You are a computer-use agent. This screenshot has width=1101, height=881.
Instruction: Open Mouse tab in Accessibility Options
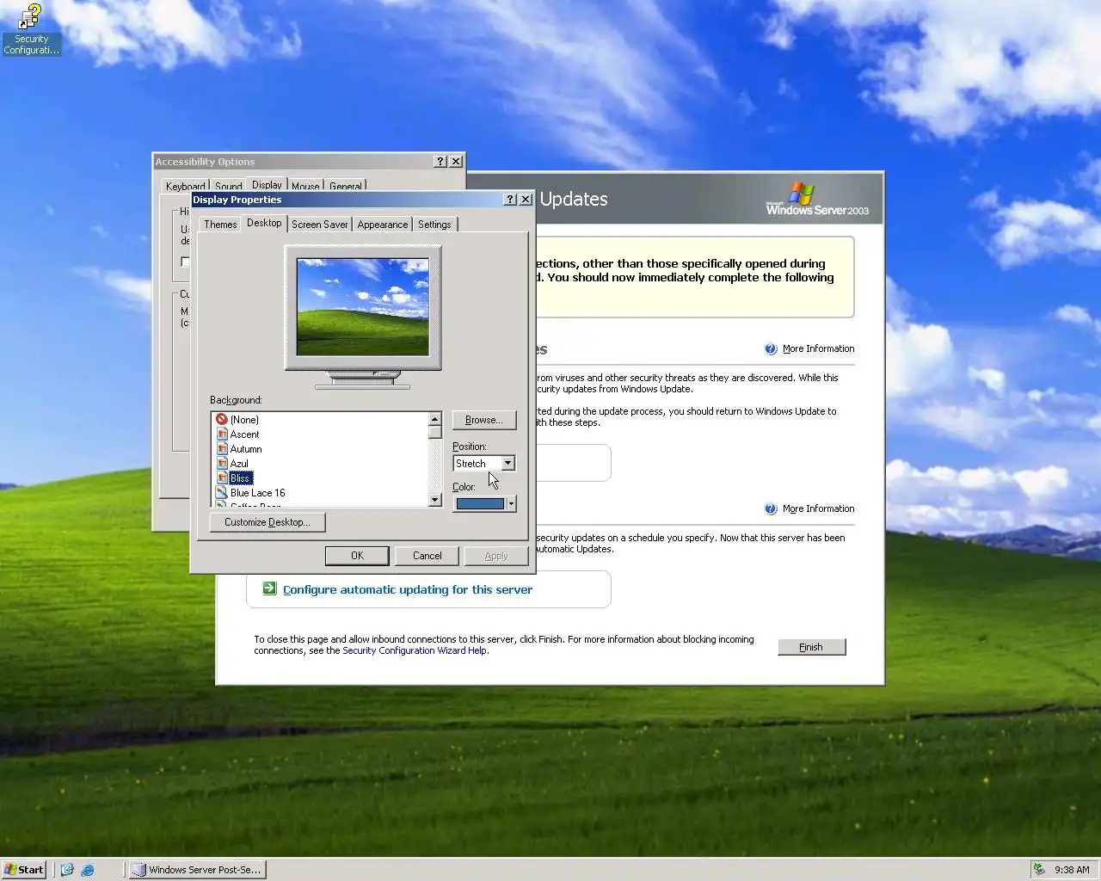tap(305, 186)
